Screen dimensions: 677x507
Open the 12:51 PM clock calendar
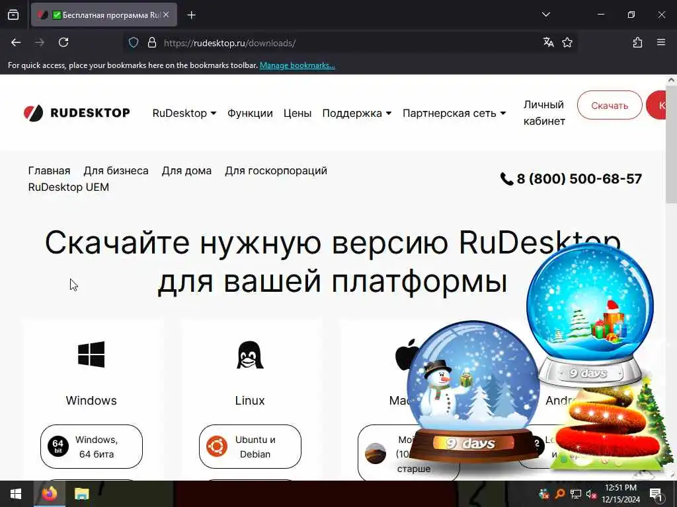620,494
